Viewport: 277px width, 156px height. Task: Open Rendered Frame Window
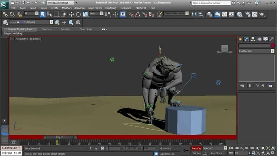pos(254,14)
